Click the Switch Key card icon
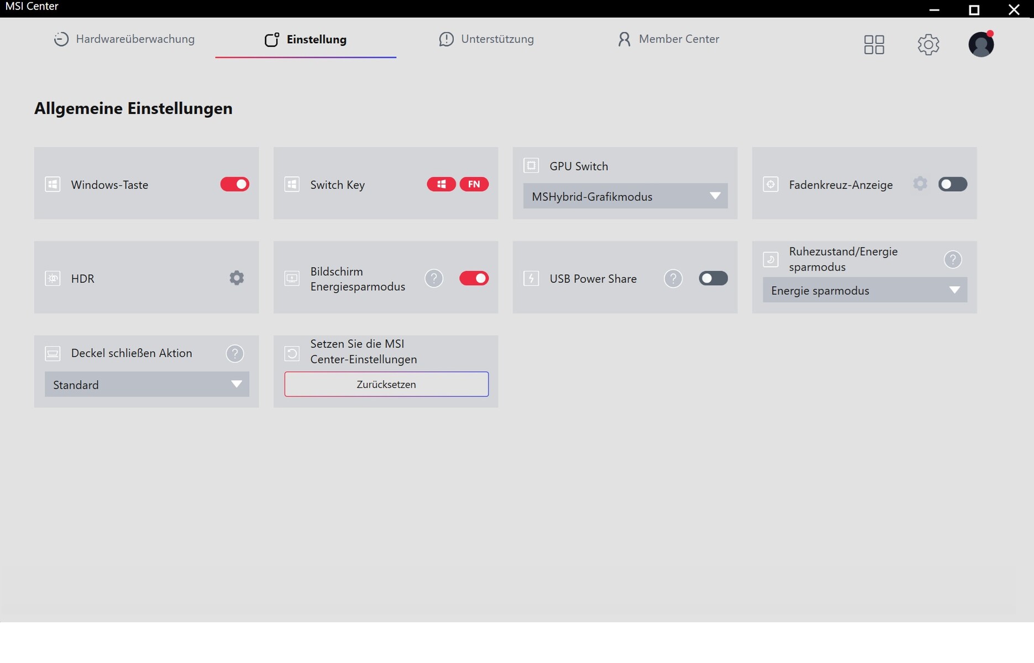The height and width of the screenshot is (663, 1034). 292,184
